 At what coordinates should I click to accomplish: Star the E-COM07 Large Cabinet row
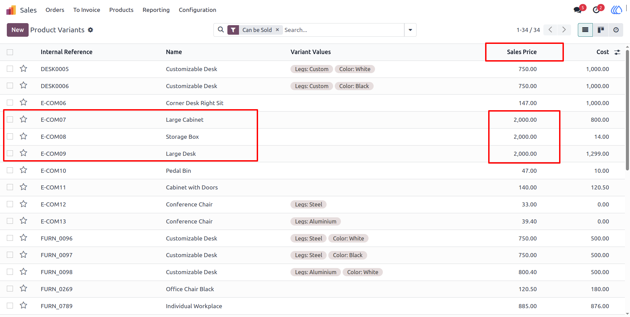(24, 119)
